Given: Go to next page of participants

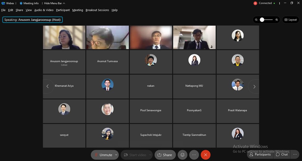Looking at the screenshot, I should point(254,87).
